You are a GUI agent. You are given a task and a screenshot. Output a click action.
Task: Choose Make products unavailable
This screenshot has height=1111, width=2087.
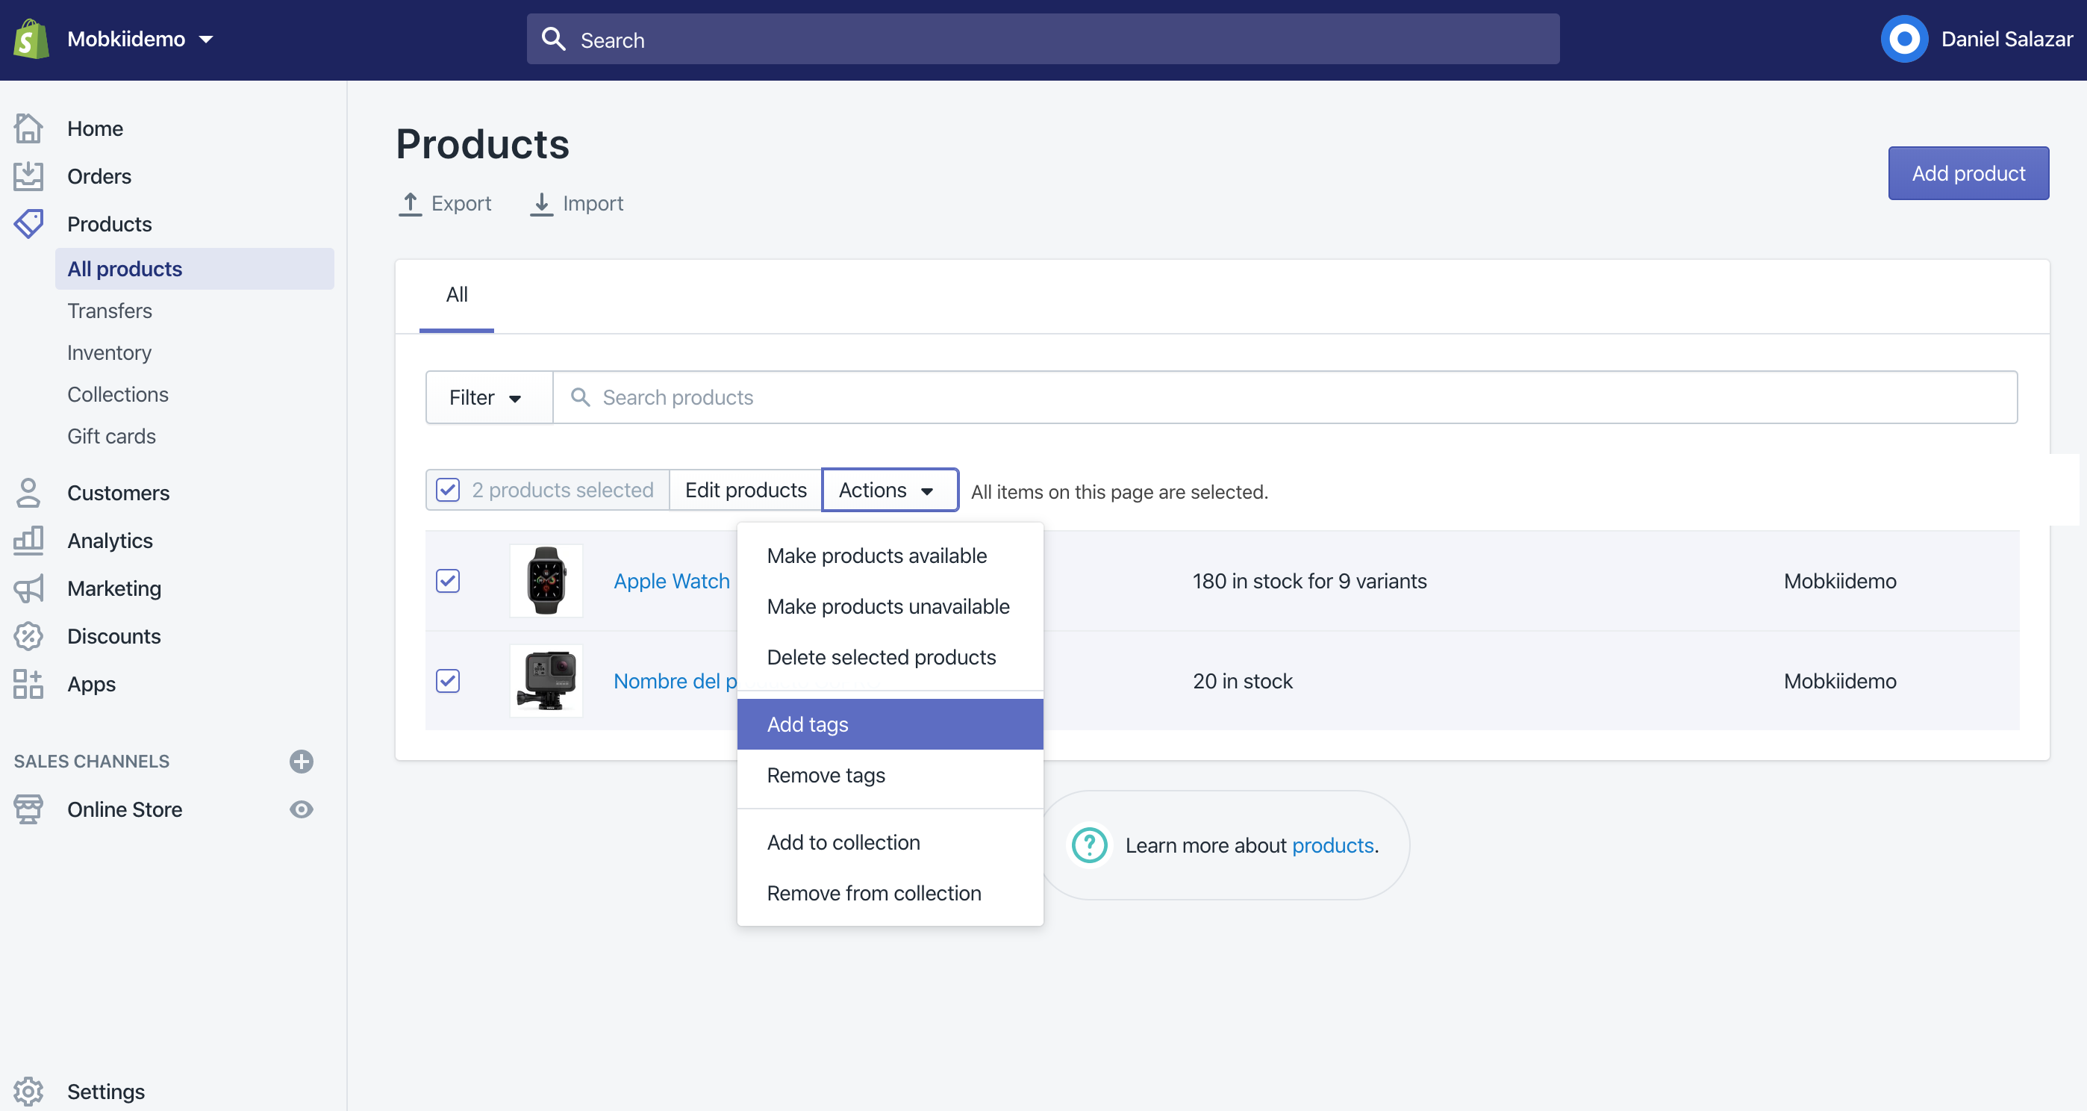890,606
